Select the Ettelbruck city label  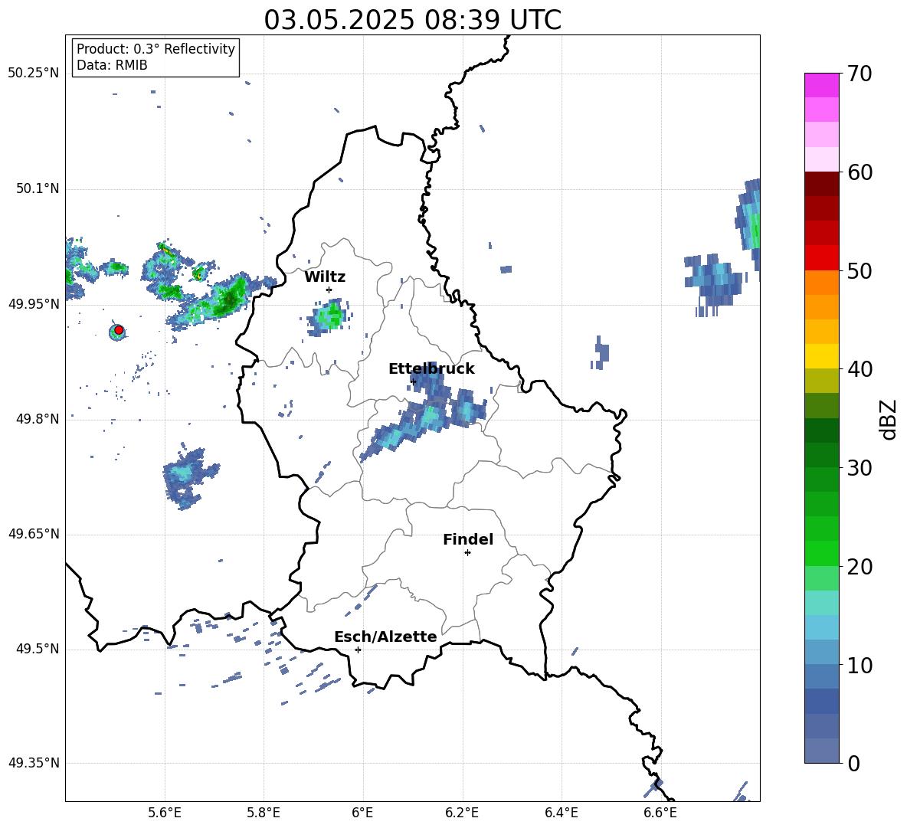point(431,369)
